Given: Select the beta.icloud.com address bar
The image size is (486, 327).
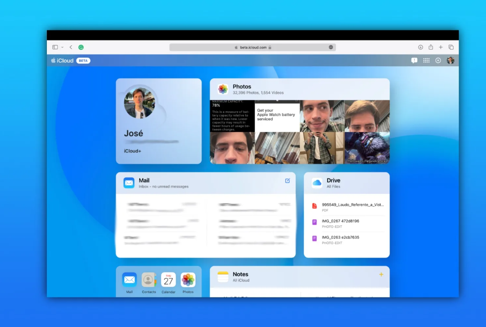Looking at the screenshot, I should point(252,47).
